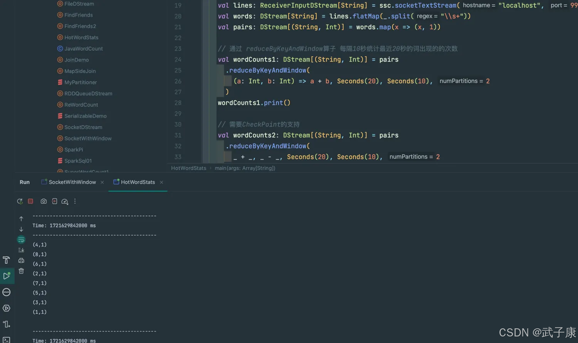Image resolution: width=578 pixels, height=343 pixels.
Task: Click HotWordStats in the editor breadcrumb
Action: [x=188, y=168]
